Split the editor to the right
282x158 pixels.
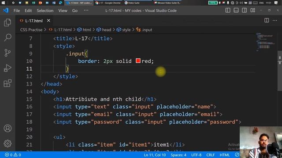point(267,21)
